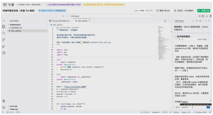Image resolution: width=213 pixels, height=115 pixels.
Task: Open the Source Control view
Action: 4,40
